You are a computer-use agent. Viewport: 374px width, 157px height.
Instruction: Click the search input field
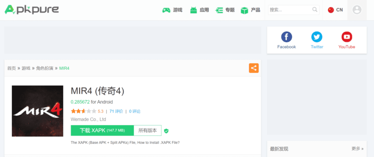tap(289, 10)
